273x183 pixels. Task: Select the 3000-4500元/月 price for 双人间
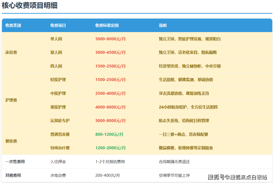click(x=110, y=53)
